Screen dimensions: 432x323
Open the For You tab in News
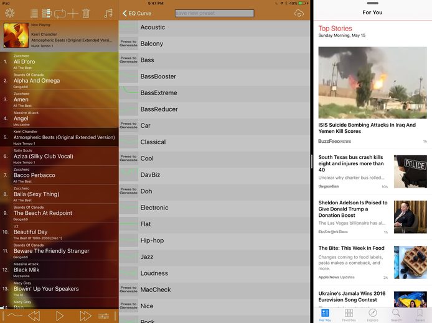pyautogui.click(x=325, y=315)
